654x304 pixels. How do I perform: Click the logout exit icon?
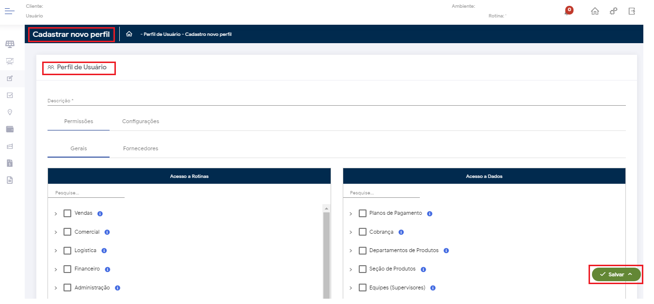pyautogui.click(x=632, y=11)
